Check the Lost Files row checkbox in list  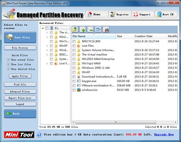tap(74, 46)
